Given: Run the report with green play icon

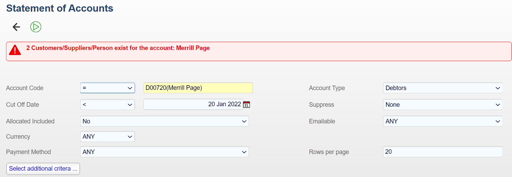Looking at the screenshot, I should [x=36, y=27].
